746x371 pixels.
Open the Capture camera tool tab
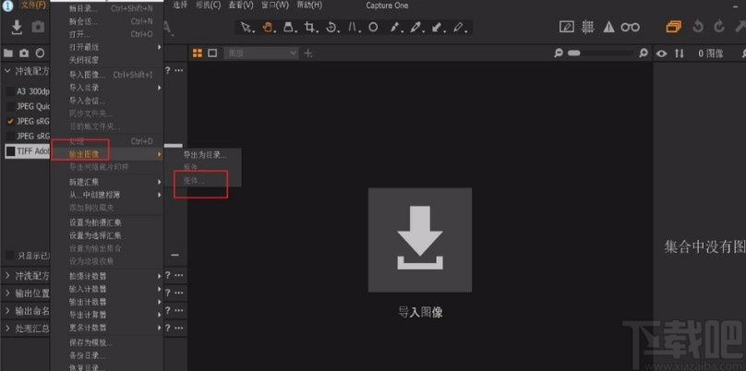click(x=24, y=54)
